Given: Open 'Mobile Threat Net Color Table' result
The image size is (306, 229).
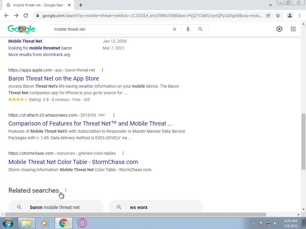Looking at the screenshot, I should 73,162.
